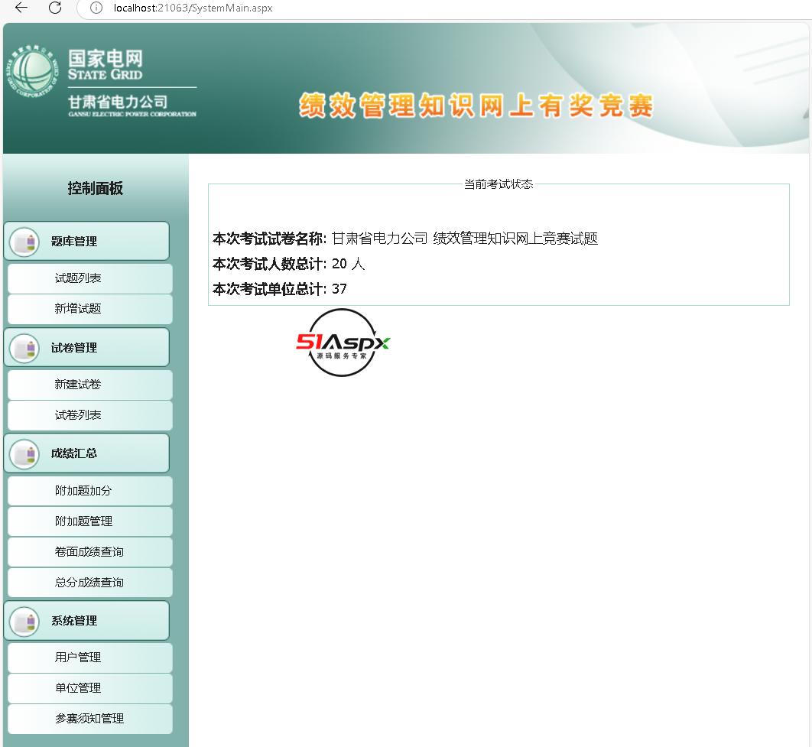Click the icon beside 试卷管理
This screenshot has width=812, height=747.
point(24,348)
